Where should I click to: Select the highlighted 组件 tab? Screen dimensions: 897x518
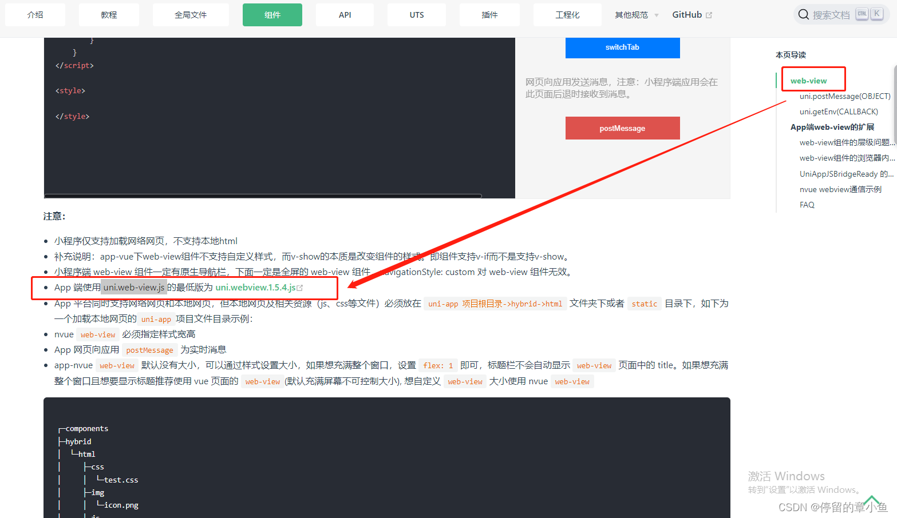click(x=272, y=15)
